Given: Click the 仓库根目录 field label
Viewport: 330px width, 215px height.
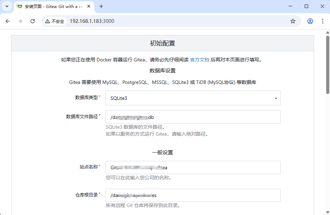Looking at the screenshot, I should [x=87, y=195].
